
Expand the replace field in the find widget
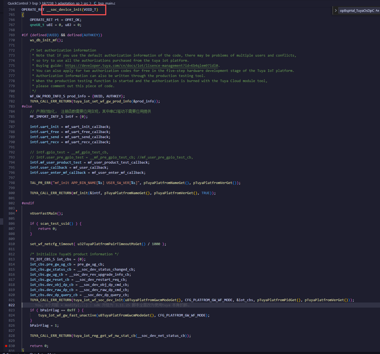click(336, 10)
